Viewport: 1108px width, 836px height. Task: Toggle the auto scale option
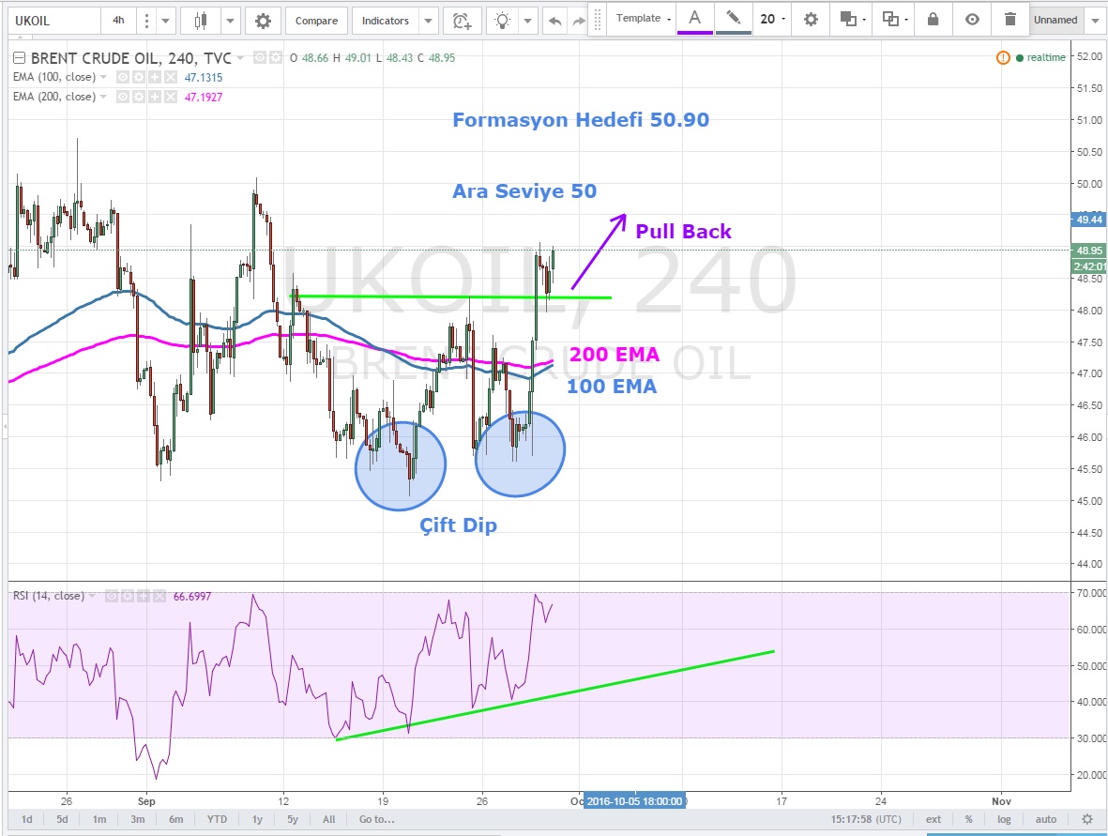coord(1045,819)
